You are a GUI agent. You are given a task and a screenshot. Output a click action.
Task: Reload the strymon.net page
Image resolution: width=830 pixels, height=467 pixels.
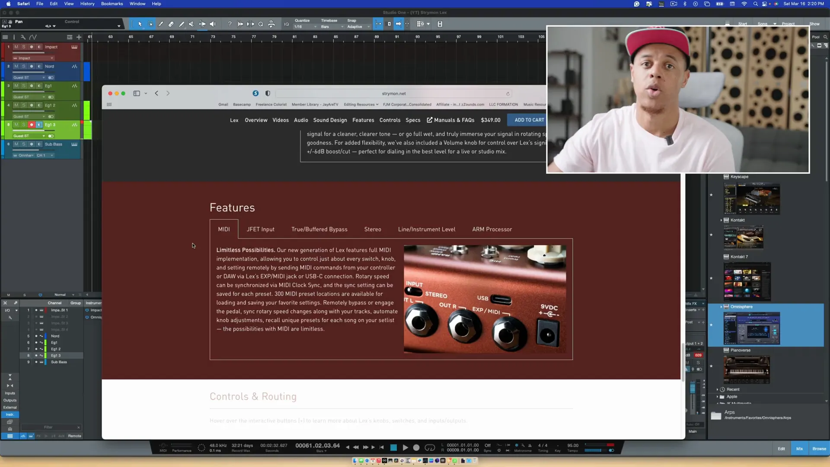(x=508, y=93)
